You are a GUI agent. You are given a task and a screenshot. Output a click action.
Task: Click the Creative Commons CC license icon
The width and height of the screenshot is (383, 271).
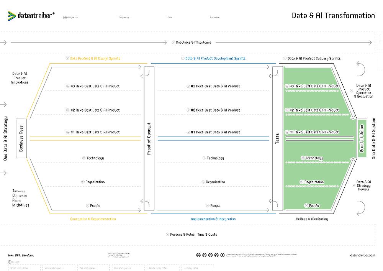[198, 255]
